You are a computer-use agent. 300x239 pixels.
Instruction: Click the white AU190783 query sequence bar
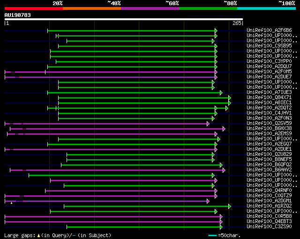pos(124,19)
